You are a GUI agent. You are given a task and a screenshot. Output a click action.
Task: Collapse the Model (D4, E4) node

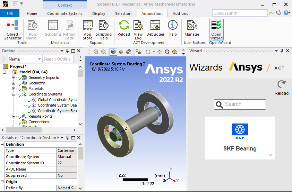point(4,72)
